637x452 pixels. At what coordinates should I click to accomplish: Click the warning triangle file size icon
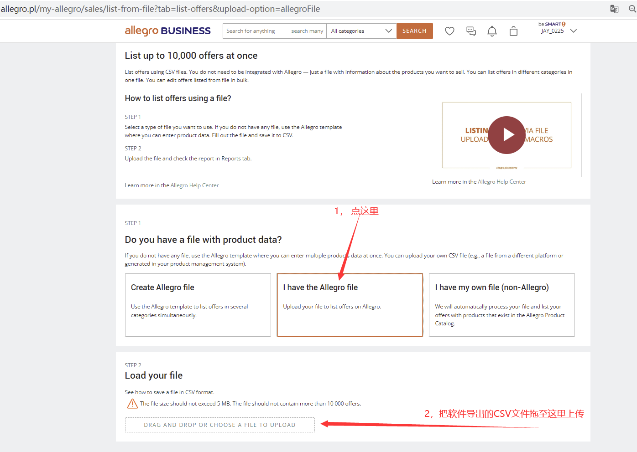pos(132,404)
